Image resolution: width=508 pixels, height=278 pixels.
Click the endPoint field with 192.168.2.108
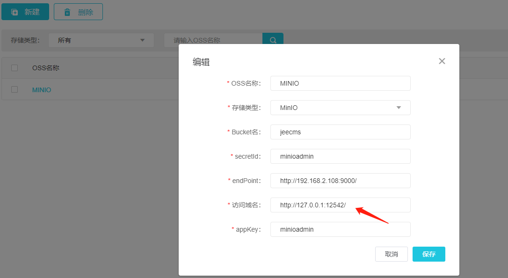pyautogui.click(x=341, y=181)
